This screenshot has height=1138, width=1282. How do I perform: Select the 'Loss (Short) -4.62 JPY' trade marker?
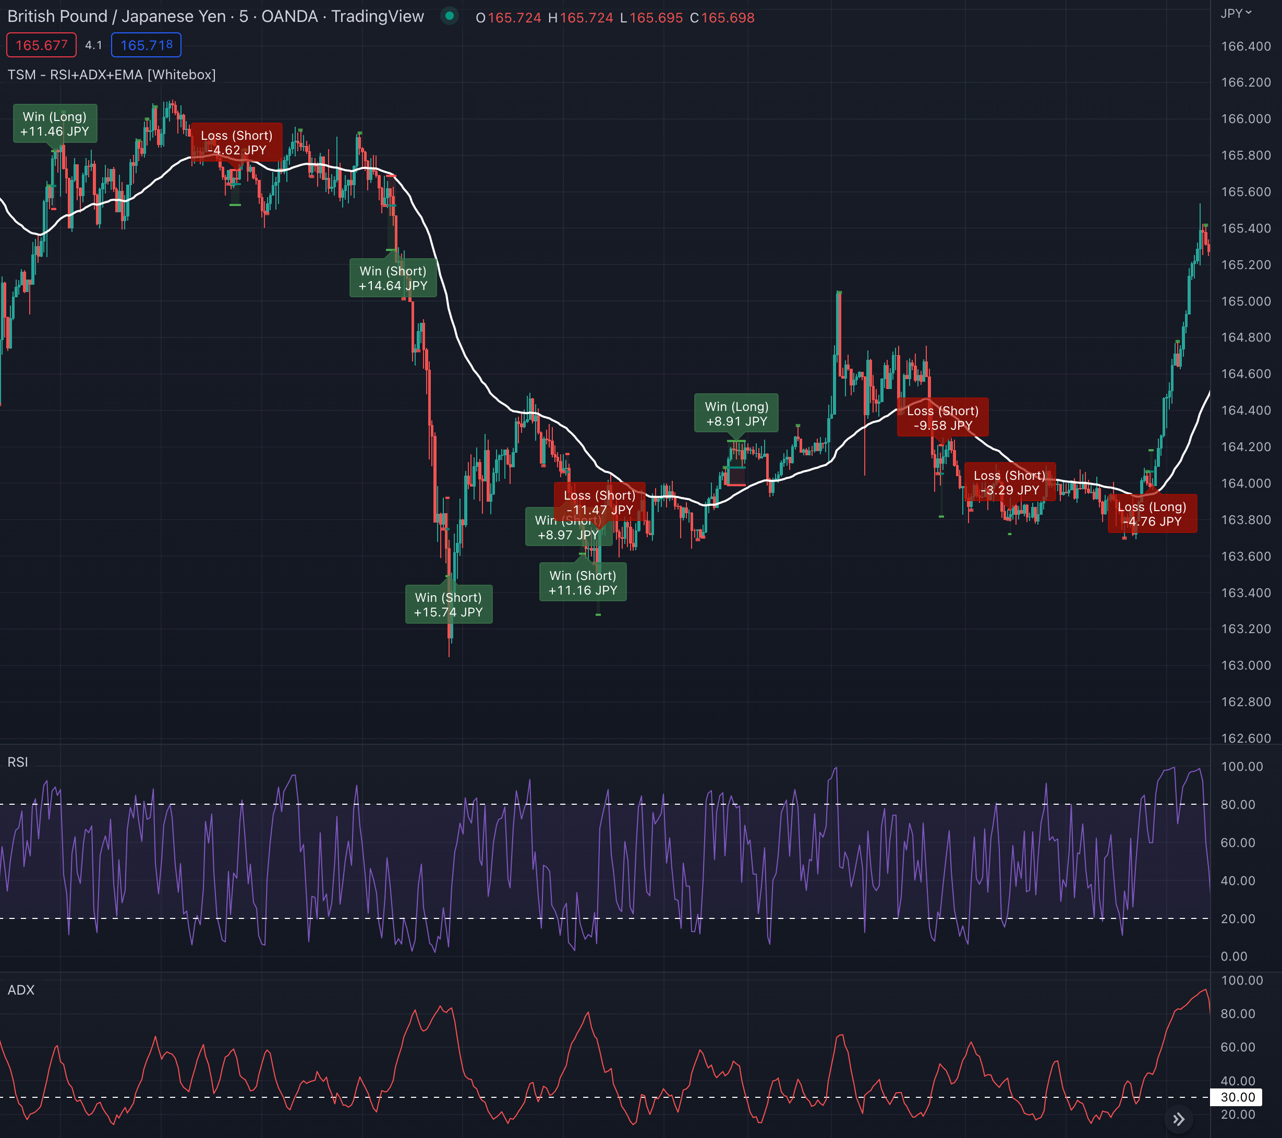point(236,143)
